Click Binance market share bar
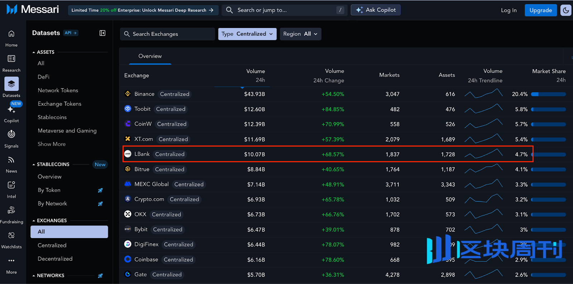The image size is (573, 284). click(548, 94)
